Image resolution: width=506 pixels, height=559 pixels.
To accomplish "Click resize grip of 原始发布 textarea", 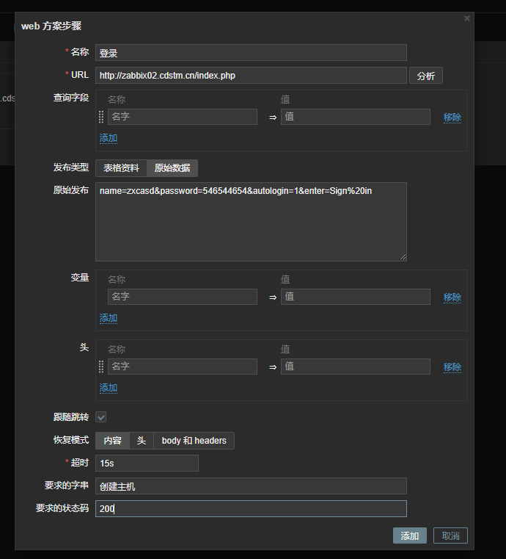I will (x=403, y=256).
